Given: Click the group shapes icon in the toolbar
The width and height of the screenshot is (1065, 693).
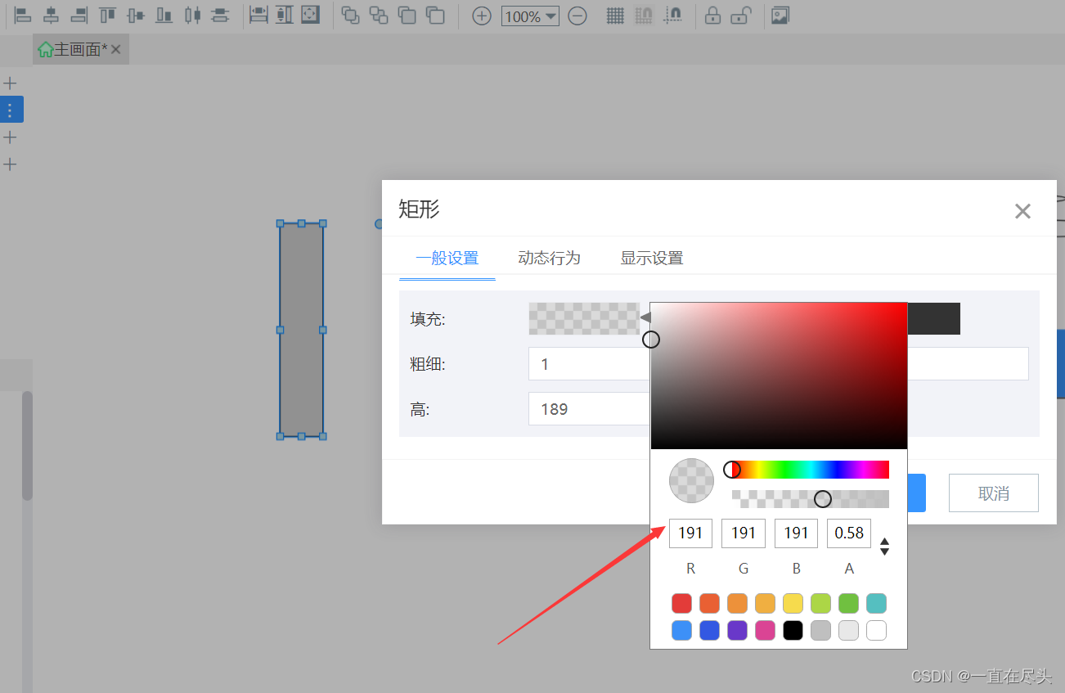Looking at the screenshot, I should [352, 16].
